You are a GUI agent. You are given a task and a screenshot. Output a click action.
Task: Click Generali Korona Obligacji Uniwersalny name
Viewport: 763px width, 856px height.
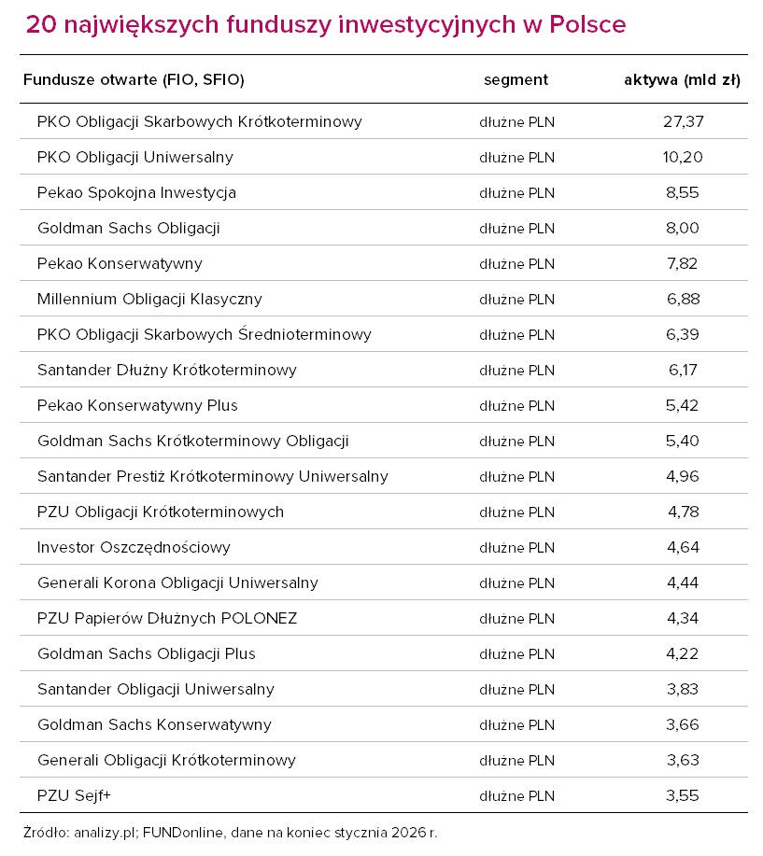(177, 582)
